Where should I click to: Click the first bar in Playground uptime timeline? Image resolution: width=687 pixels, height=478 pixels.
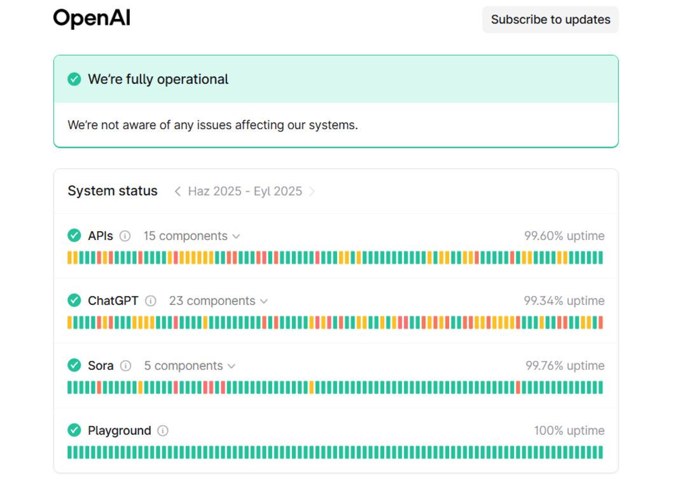tap(69, 453)
